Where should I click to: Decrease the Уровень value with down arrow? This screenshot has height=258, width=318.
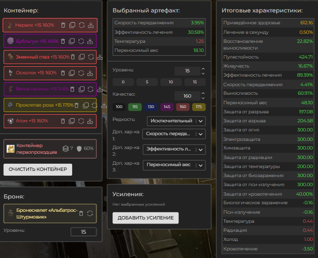(x=203, y=73)
